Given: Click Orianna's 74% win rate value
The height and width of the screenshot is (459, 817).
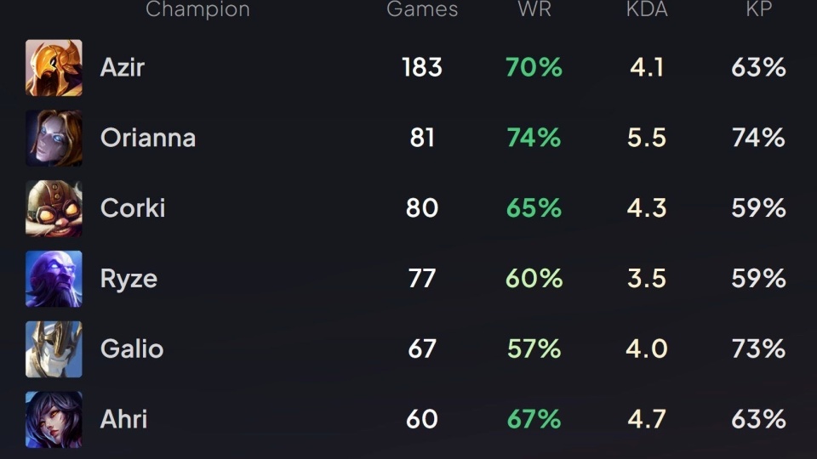Looking at the screenshot, I should point(534,139).
